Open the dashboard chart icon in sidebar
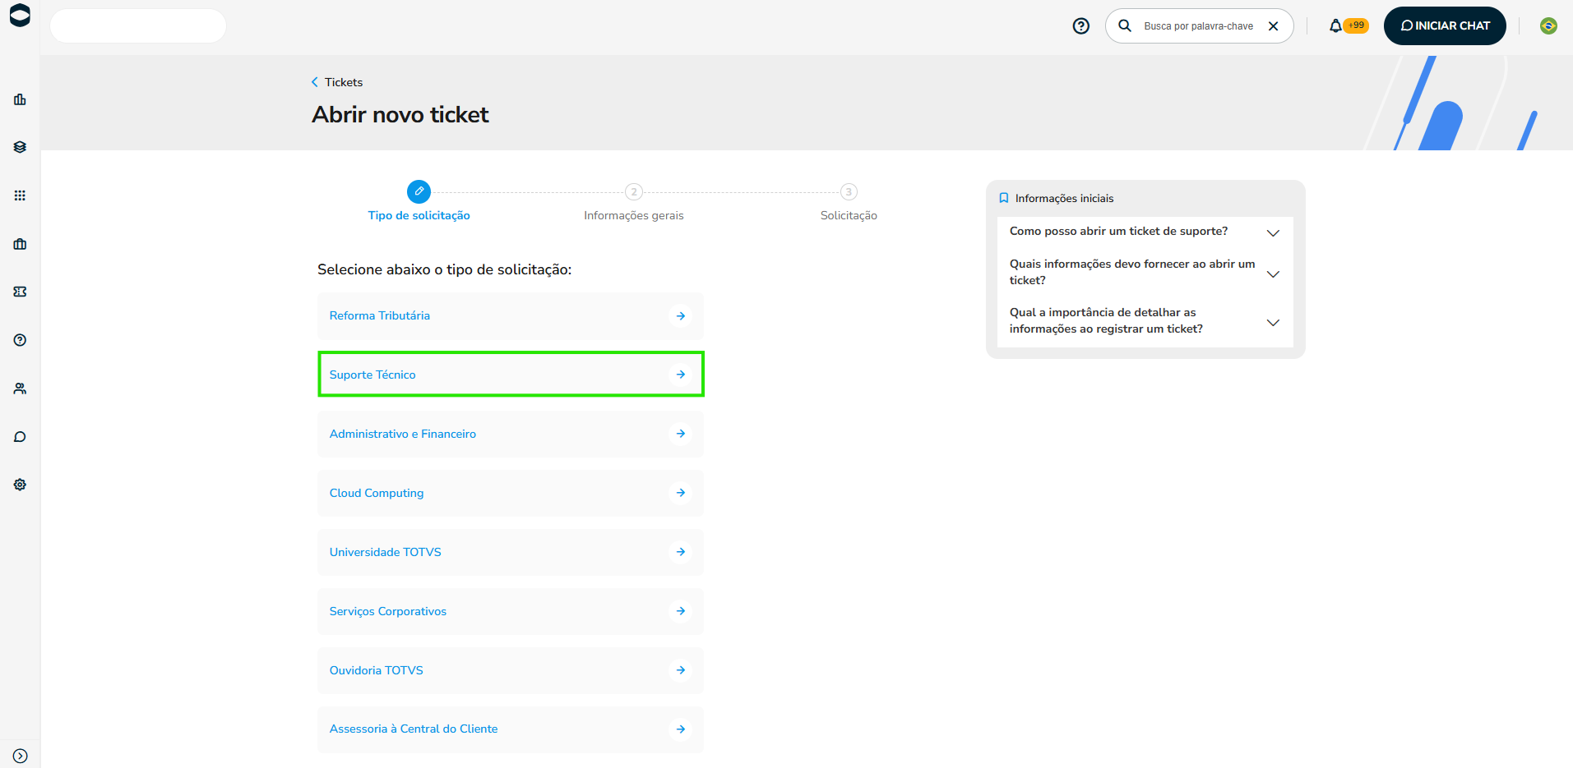This screenshot has height=768, width=1573. pyautogui.click(x=20, y=99)
